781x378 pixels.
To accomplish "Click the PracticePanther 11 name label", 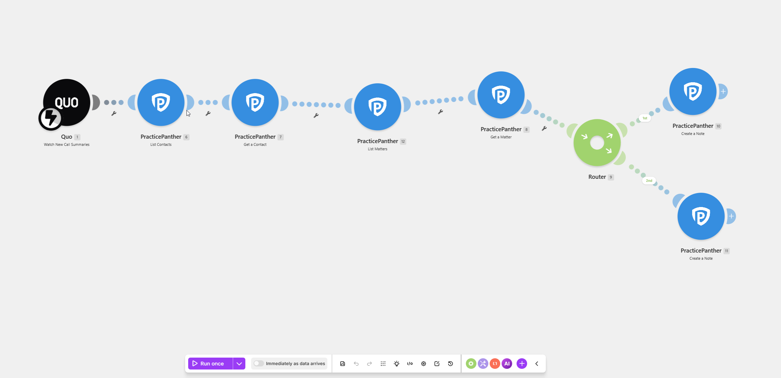I will tap(701, 251).
